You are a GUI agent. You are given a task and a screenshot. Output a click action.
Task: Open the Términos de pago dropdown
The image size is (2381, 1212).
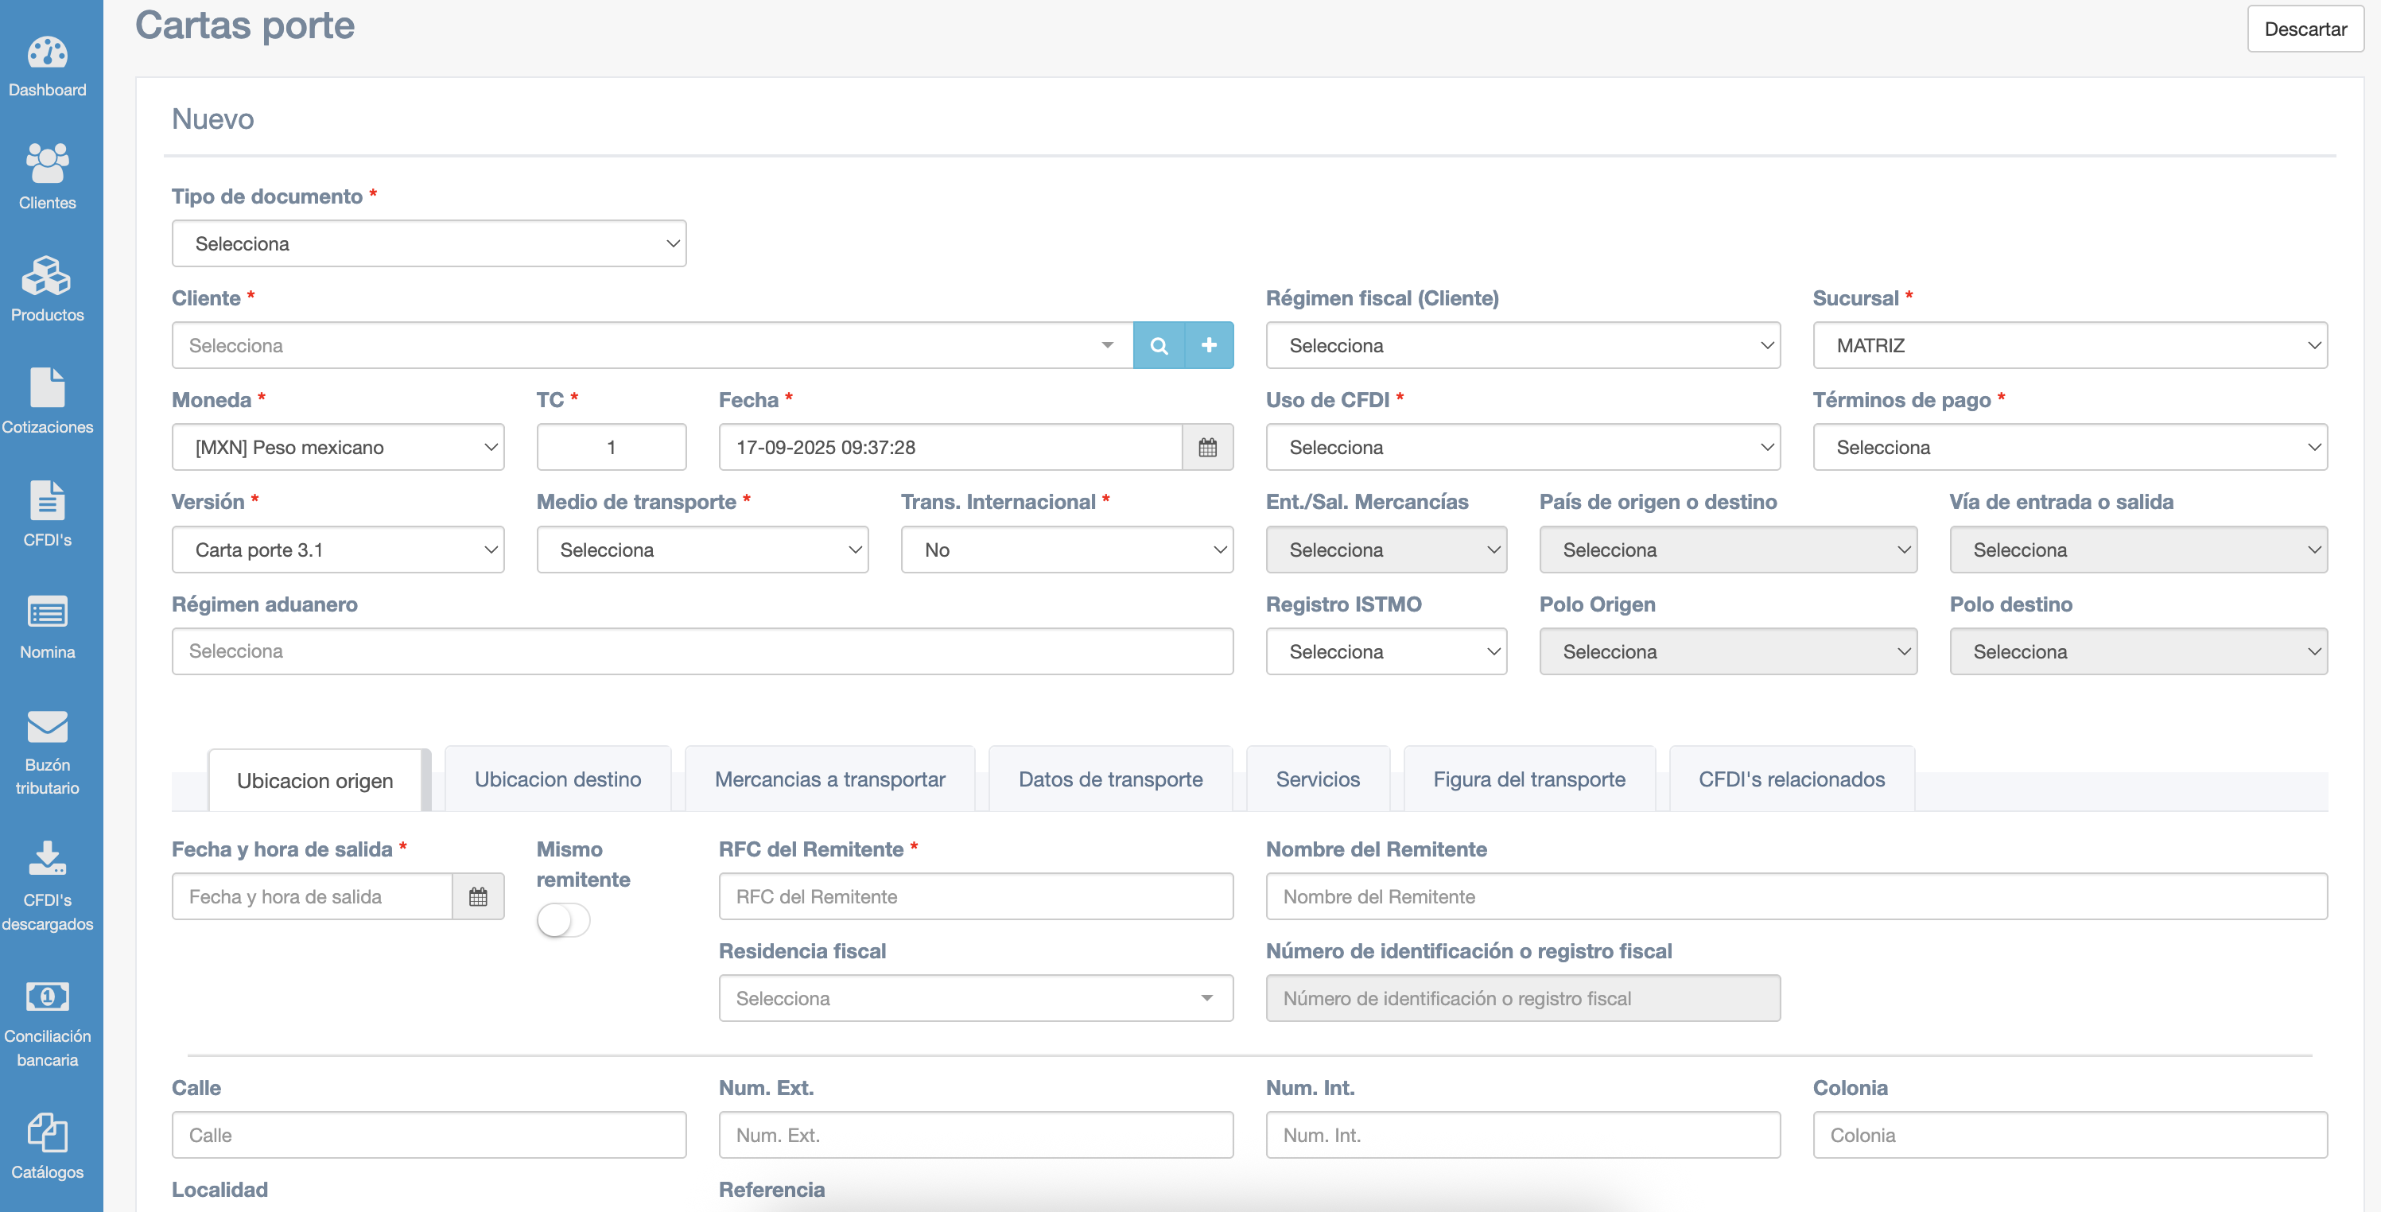[2069, 448]
